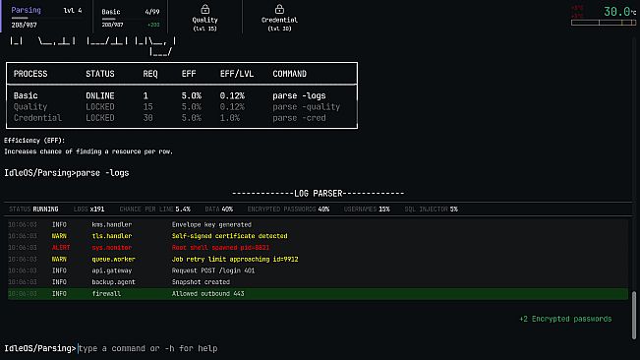Click the log panel scrollbar
Image resolution: width=640 pixels, height=360 pixels.
pyautogui.click(x=634, y=315)
